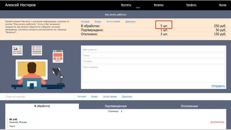231x130 pixels.
Task: Click the Текст вопроса text area
Action: point(153,73)
